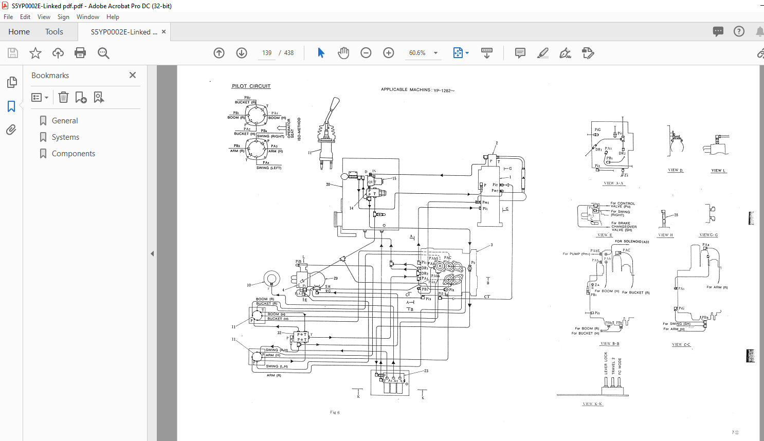Viewport: 764px width, 441px height.
Task: Add new bookmark icon in panel
Action: (81, 97)
